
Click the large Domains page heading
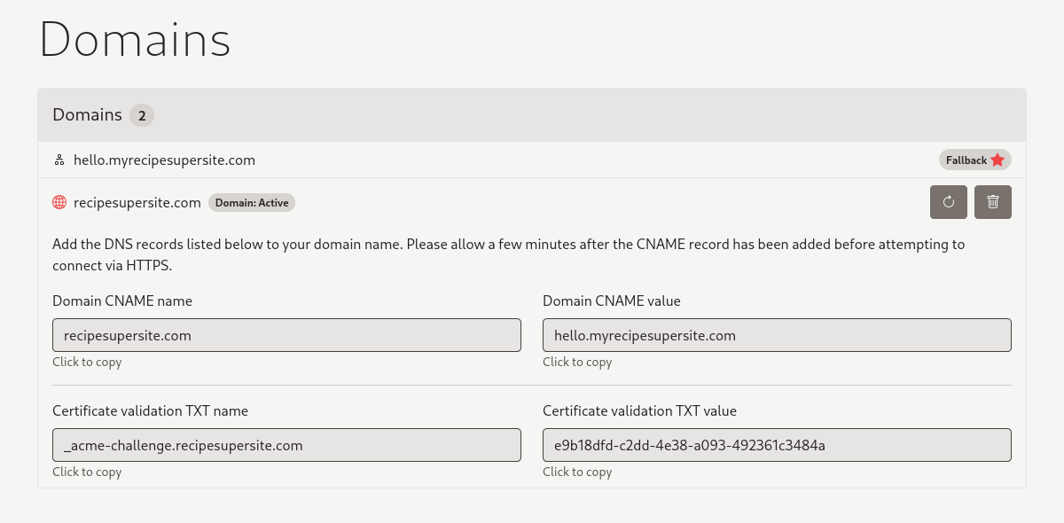[x=135, y=40]
